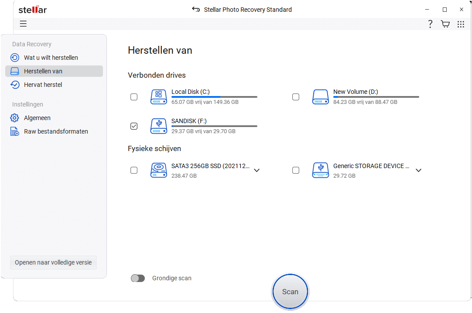Viewport: 472px width, 313px height.
Task: Click the Help question mark icon
Action: click(x=430, y=24)
